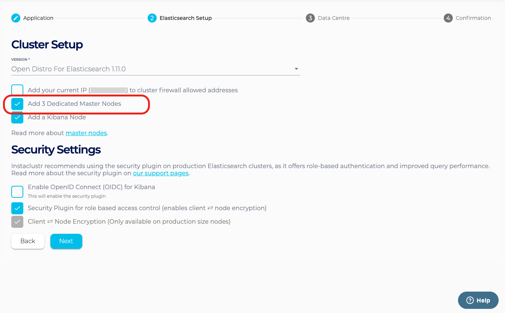Click the checkmark icon on Kibana Node option
This screenshot has height=313, width=505.
coord(17,118)
